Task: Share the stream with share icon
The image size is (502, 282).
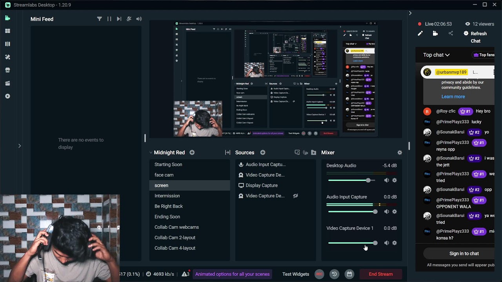Action: (451, 33)
